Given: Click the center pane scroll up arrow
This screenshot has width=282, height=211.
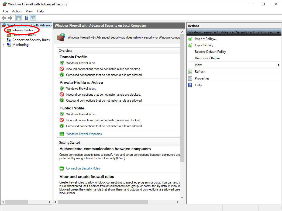Looking at the screenshot, I should 182,32.
